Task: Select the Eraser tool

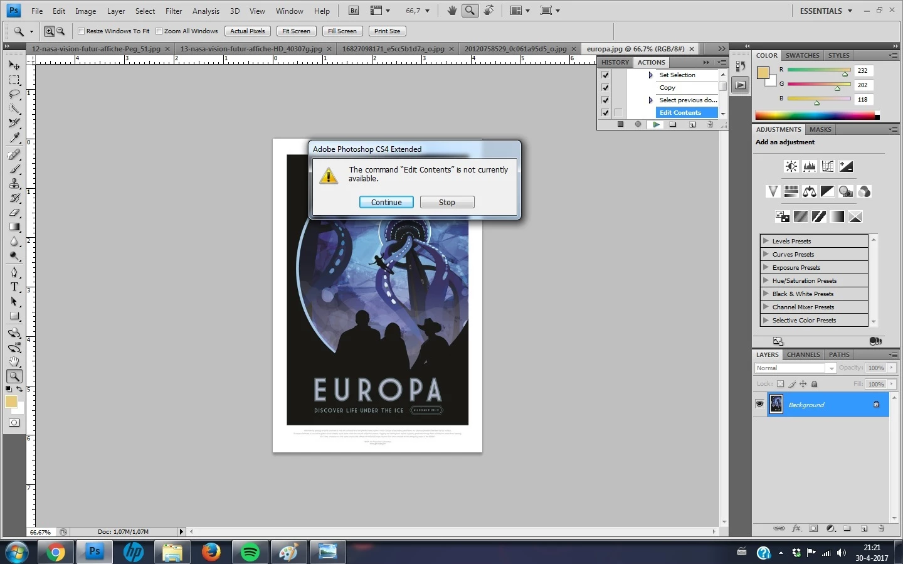Action: click(x=14, y=213)
